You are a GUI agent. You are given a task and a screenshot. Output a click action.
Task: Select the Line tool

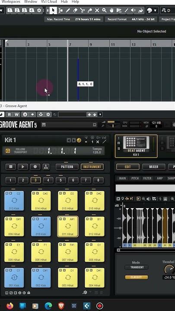(126, 10)
